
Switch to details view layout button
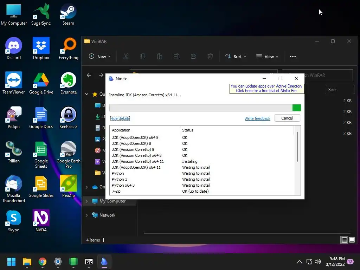pos(345,240)
